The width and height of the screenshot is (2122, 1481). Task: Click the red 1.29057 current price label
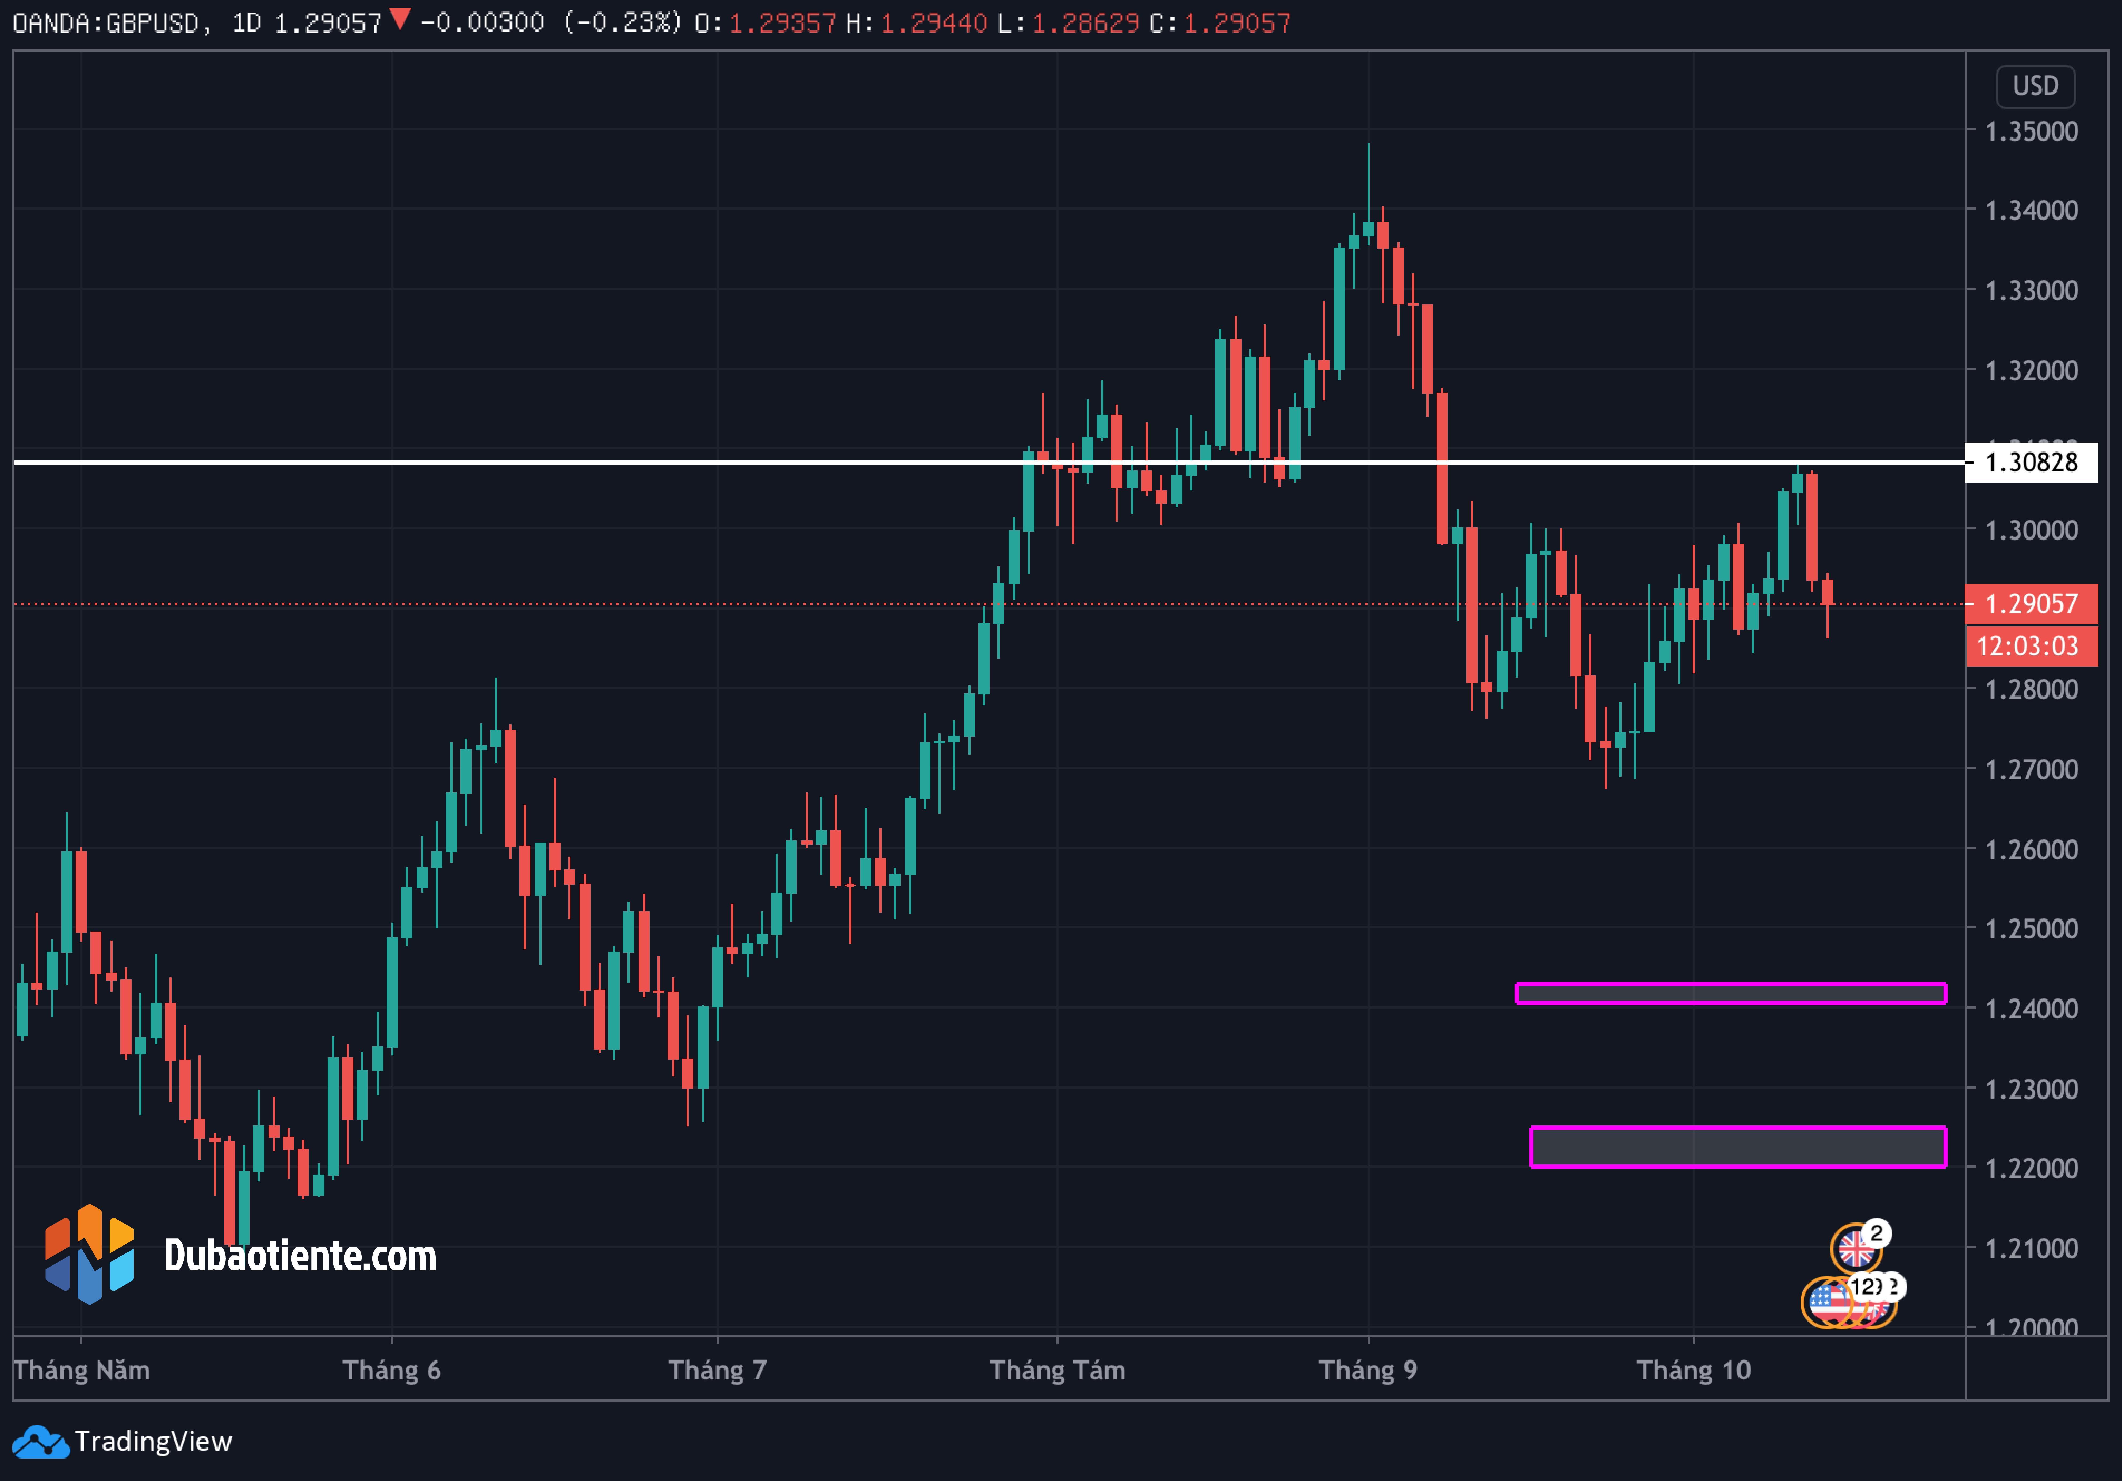pyautogui.click(x=2031, y=604)
